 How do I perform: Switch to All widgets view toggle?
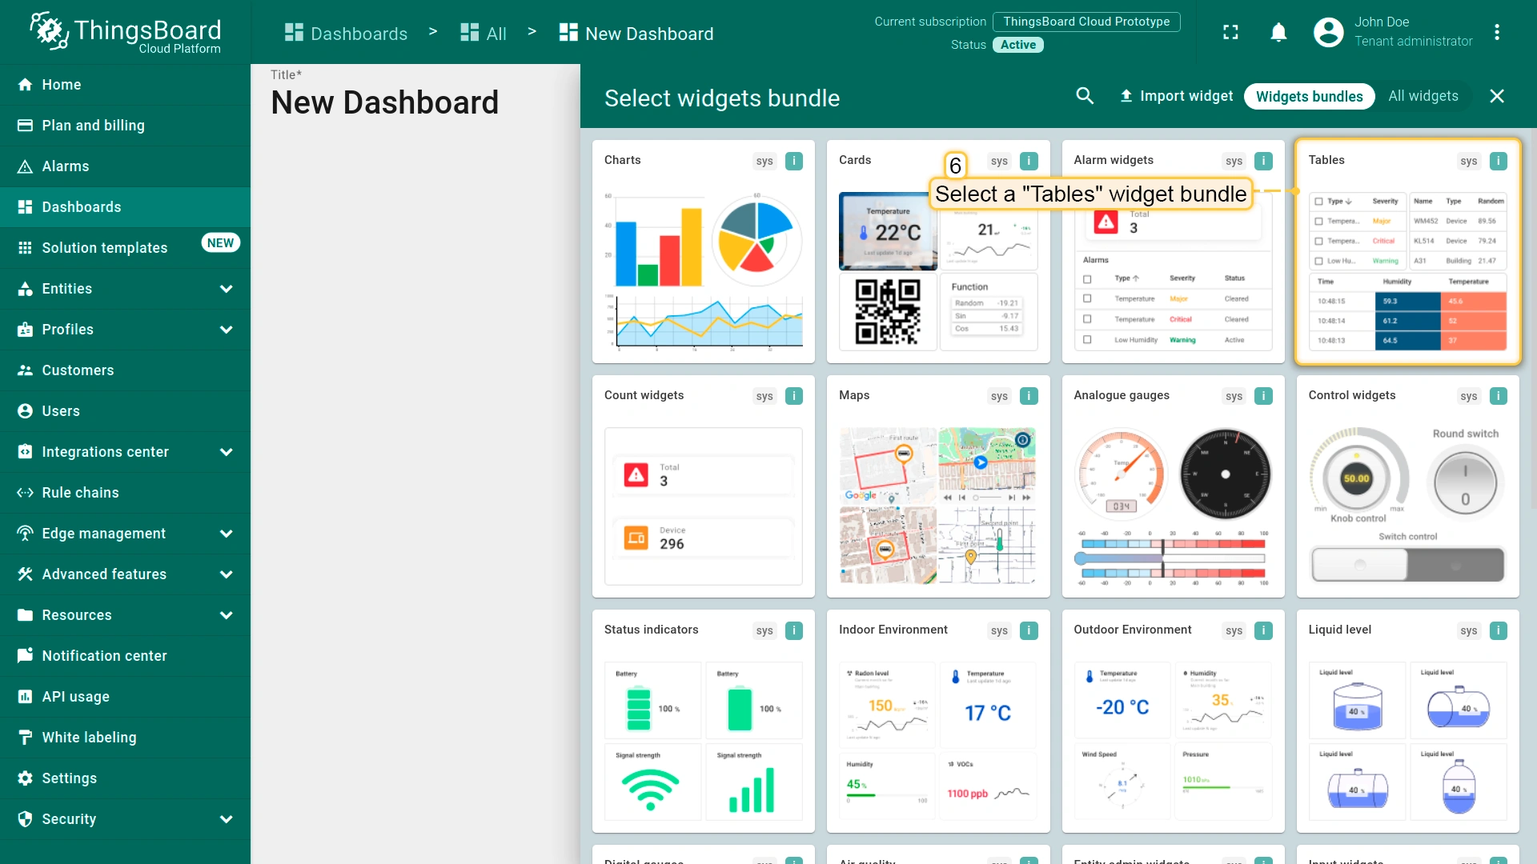(1423, 96)
